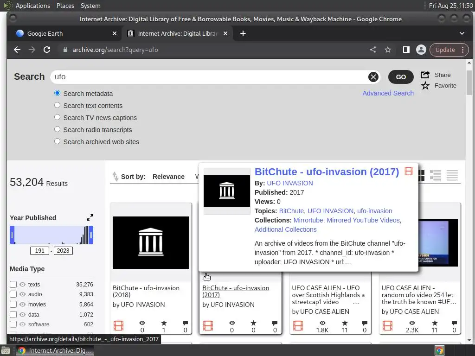Switch to compact list view
Image resolution: width=475 pixels, height=356 pixels.
(x=452, y=176)
